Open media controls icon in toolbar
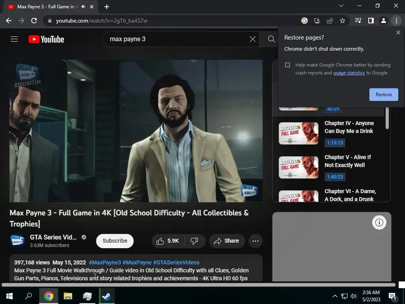 point(358,21)
